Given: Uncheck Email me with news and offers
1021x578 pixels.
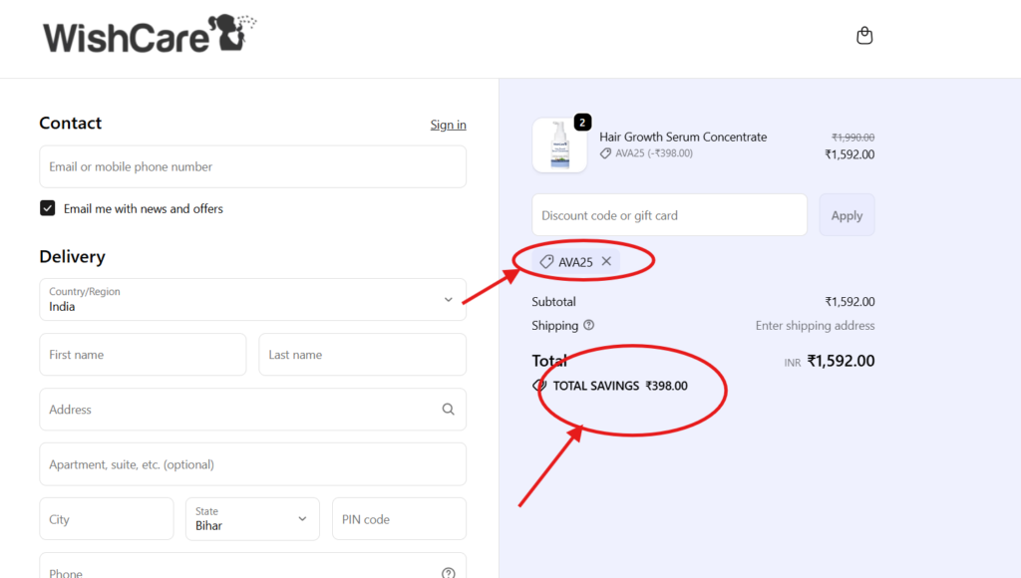Looking at the screenshot, I should point(48,208).
